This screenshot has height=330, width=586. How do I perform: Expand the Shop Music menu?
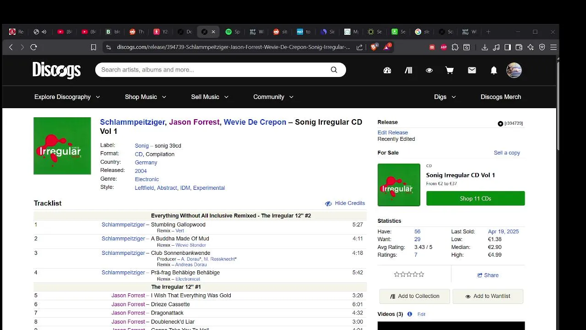(x=146, y=97)
